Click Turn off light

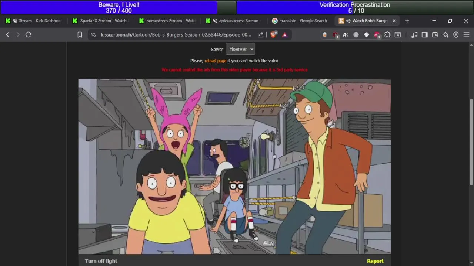[x=101, y=261]
